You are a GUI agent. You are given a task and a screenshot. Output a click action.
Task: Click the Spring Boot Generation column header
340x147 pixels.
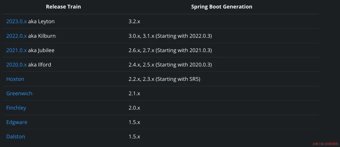coord(222,7)
